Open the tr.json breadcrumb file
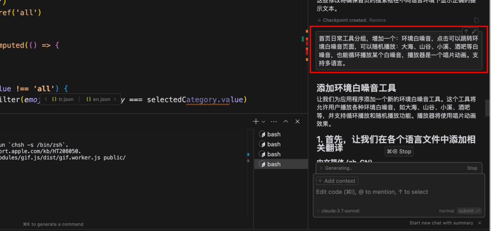 (63, 99)
